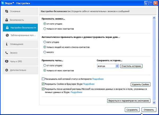Switch to Звонки section
The image size is (159, 115).
(20, 53)
